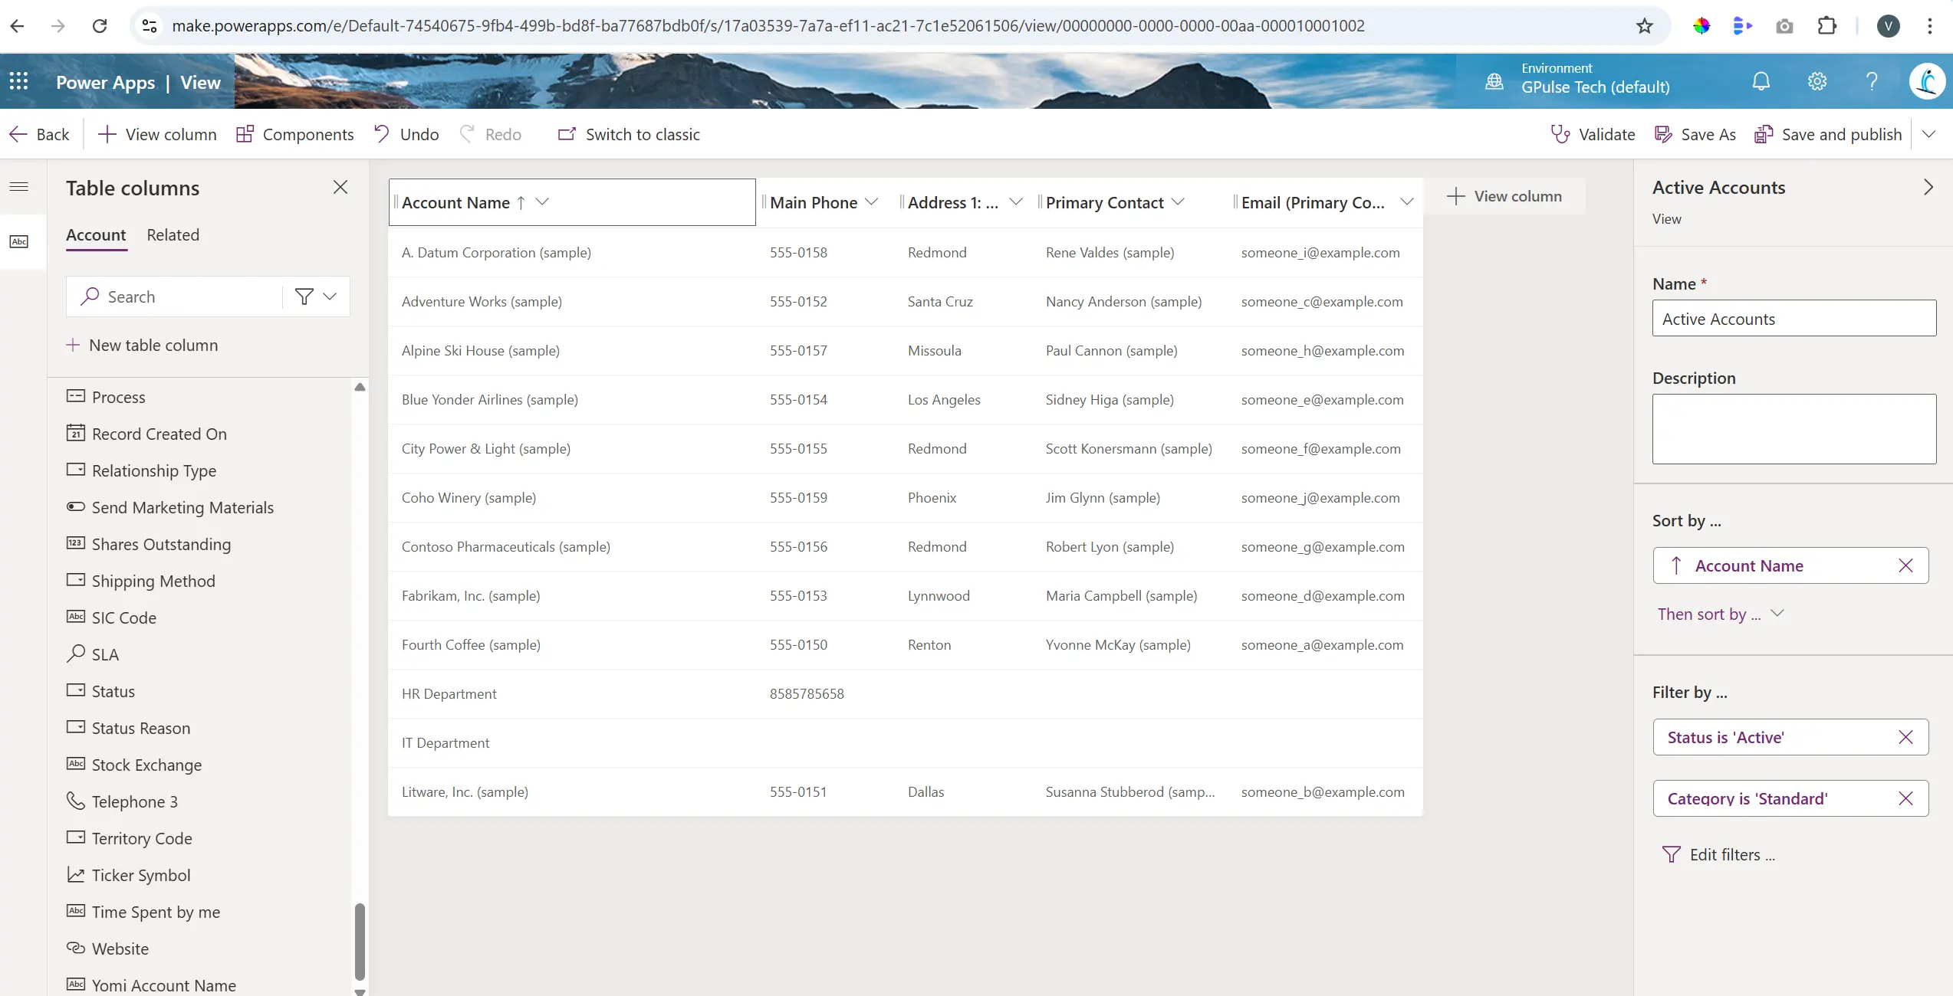Collapse the Active Accounts properties panel
Image resolution: width=1953 pixels, height=996 pixels.
[x=1928, y=186]
